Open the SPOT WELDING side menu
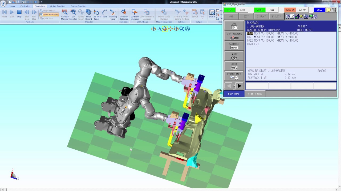Viewport: 341px width, 191px height. coord(234,36)
